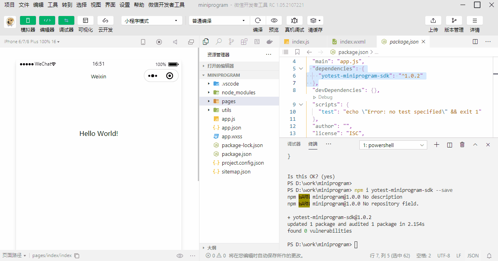Open the 项目 menu

pos(10,5)
